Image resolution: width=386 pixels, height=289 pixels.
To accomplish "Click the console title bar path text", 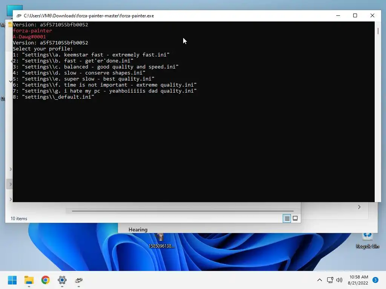I will point(89,16).
